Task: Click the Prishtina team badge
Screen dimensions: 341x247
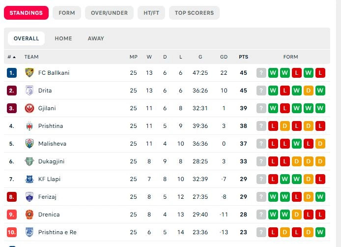Action: click(29, 126)
